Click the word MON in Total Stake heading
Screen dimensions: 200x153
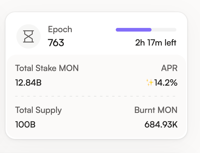68,68
